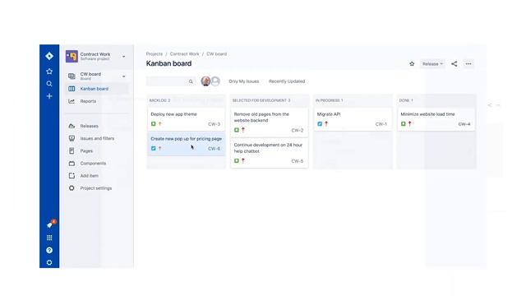Open the Migrate API card
526x296 pixels.
[x=353, y=119]
